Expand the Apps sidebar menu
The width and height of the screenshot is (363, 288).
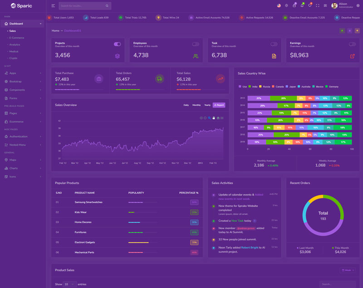23,73
